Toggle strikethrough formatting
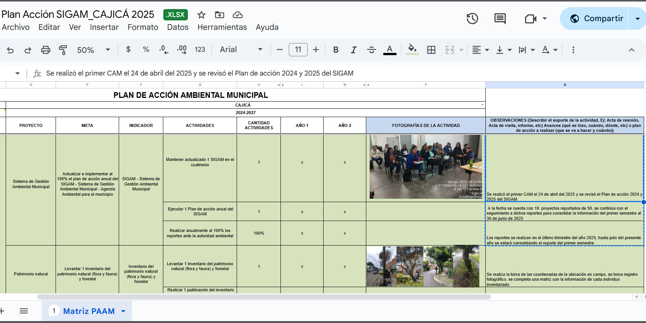The image size is (646, 323). [x=371, y=50]
